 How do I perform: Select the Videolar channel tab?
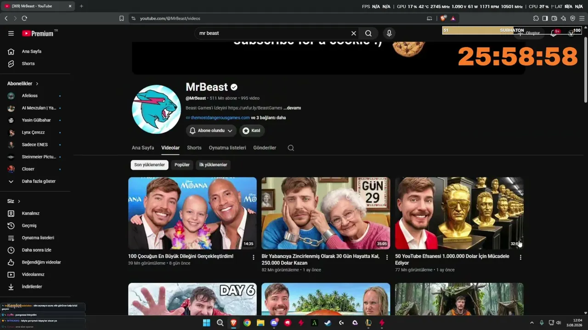[170, 148]
